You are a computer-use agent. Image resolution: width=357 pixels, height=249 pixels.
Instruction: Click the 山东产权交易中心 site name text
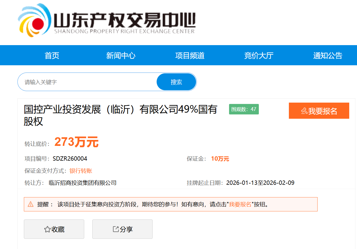pos(124,20)
